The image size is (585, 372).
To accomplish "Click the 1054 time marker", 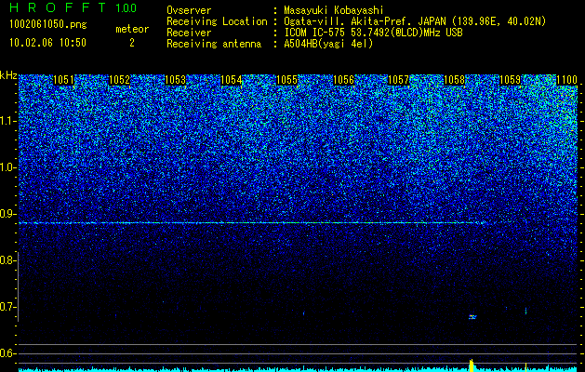I will pyautogui.click(x=232, y=80).
